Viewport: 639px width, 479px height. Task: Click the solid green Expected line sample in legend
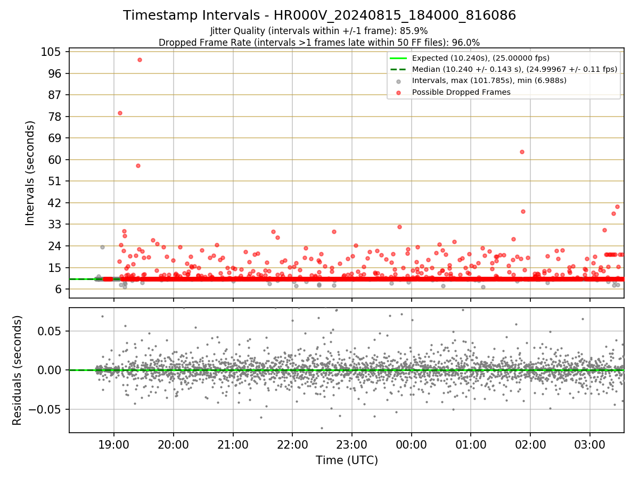point(398,58)
